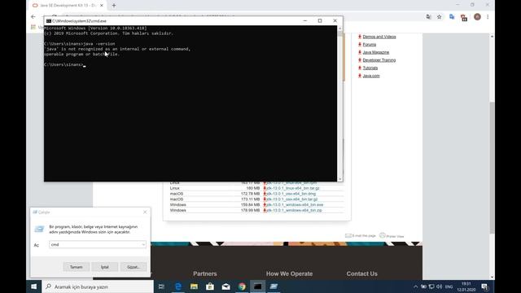The image size is (521, 293).
Task: Go back using Chrome's back arrow
Action: pos(33,16)
